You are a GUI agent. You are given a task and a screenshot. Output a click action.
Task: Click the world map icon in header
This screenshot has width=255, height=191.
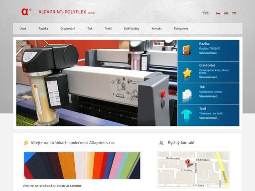[x=205, y=13]
